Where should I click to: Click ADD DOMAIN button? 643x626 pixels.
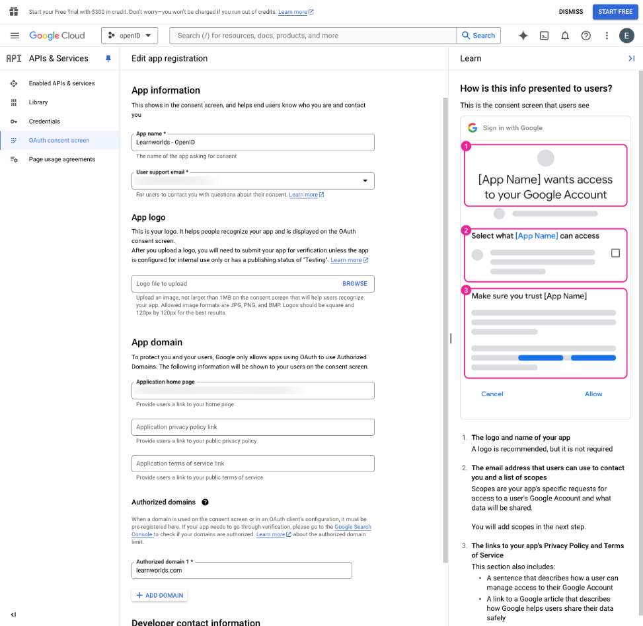pos(159,596)
